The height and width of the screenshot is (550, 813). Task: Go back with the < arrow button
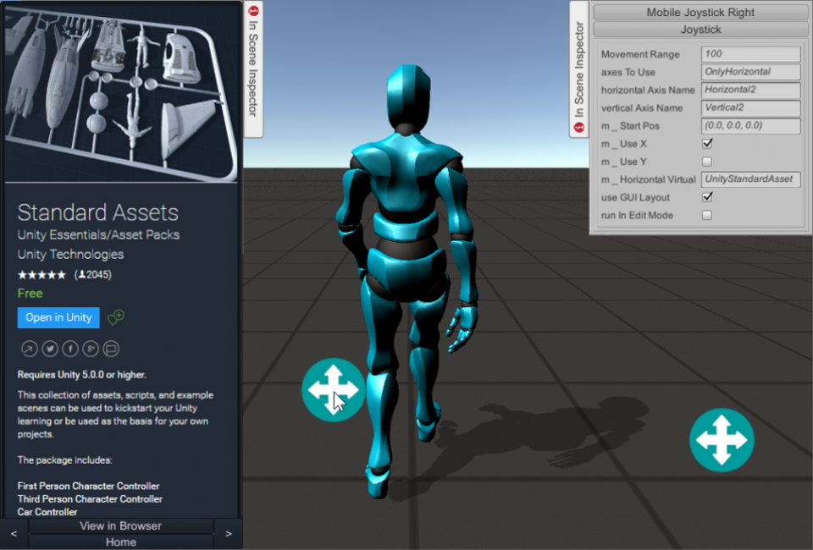14,533
